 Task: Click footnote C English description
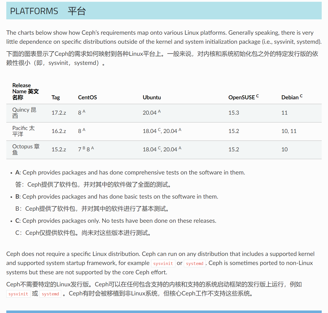(116, 221)
